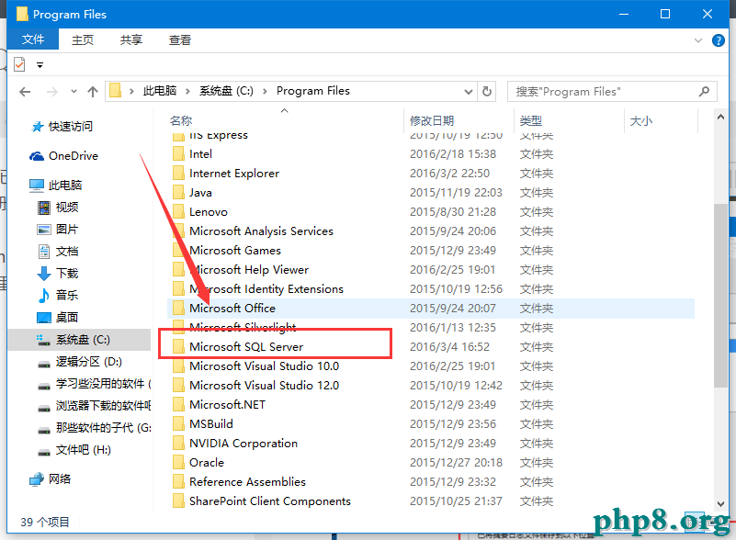Image resolution: width=736 pixels, height=540 pixels.
Task: Click the SharePoint Client Components folder icon
Action: (178, 501)
